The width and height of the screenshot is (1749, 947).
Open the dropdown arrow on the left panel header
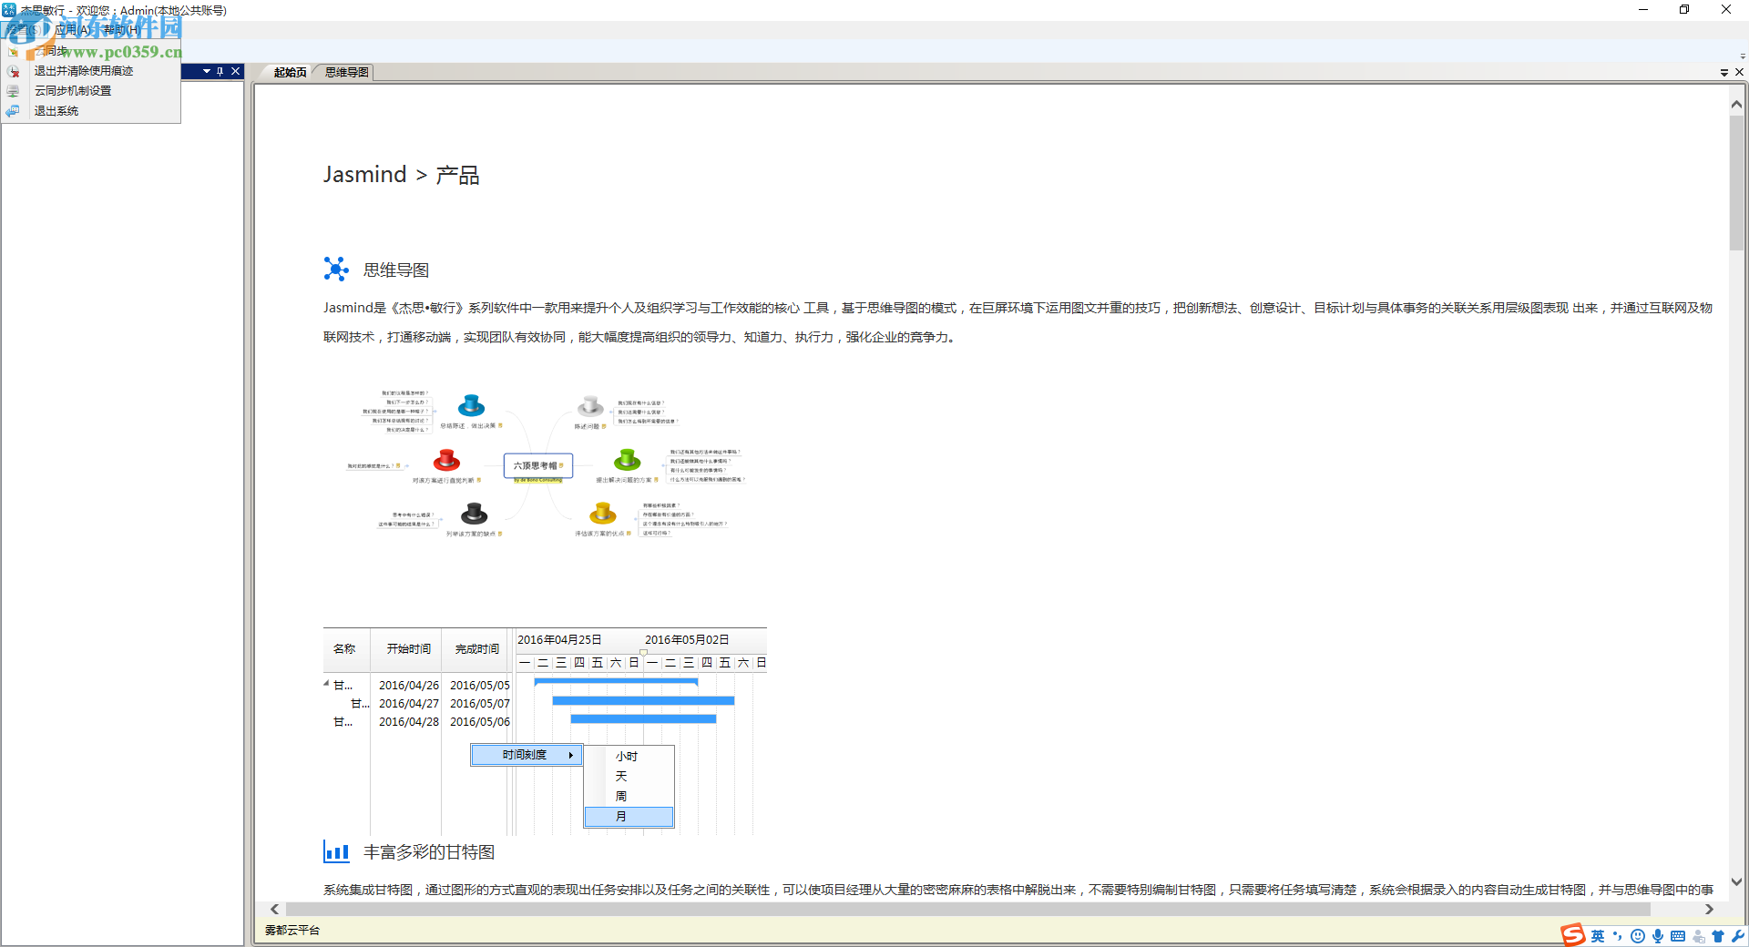pos(205,71)
